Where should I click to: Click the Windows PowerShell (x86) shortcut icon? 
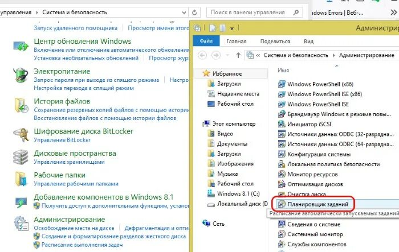[x=282, y=84]
